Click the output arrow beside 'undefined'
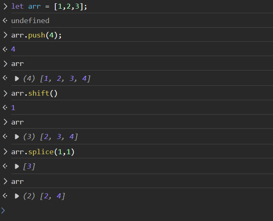 click(5, 21)
